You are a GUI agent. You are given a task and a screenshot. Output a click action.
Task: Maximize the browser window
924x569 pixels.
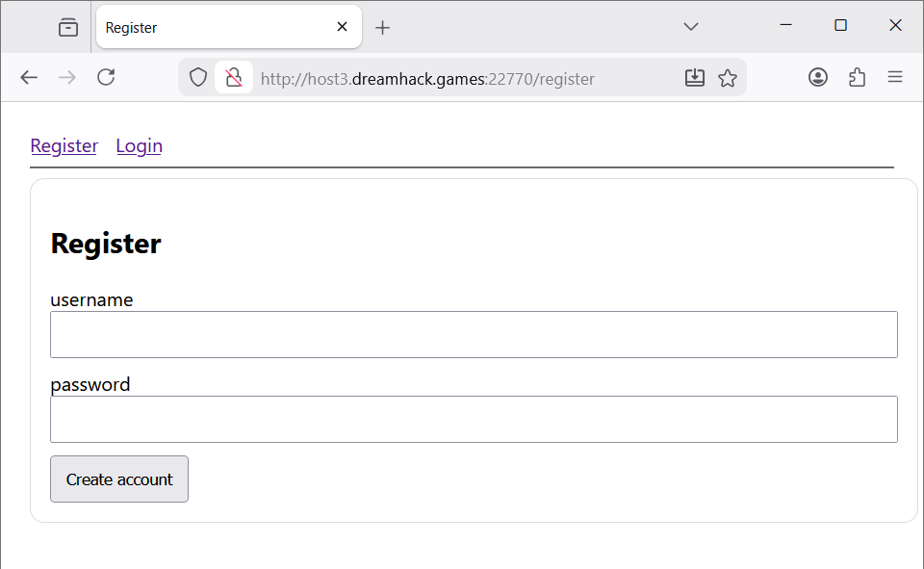(841, 25)
